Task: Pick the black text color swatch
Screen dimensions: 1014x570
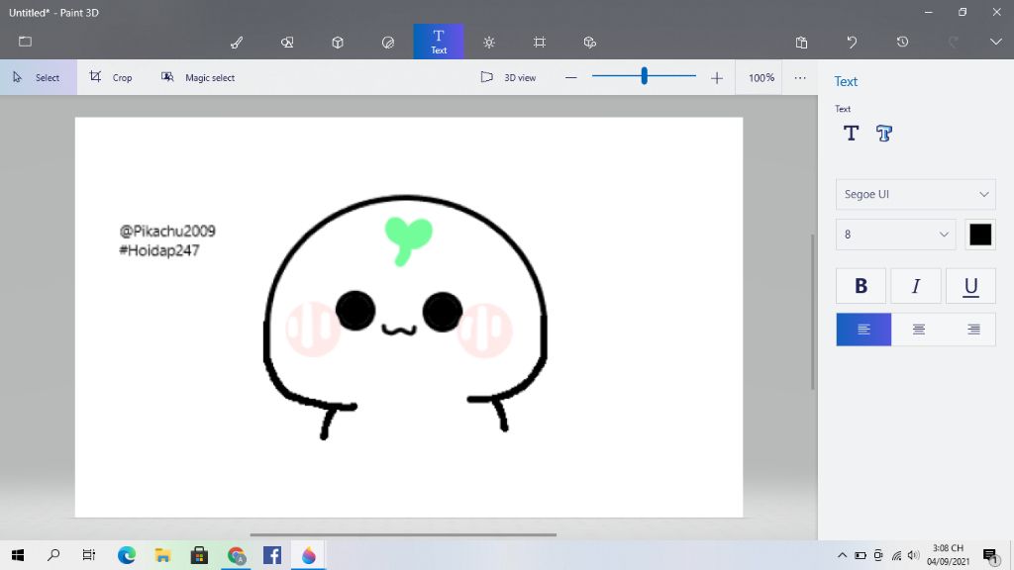Action: [980, 235]
